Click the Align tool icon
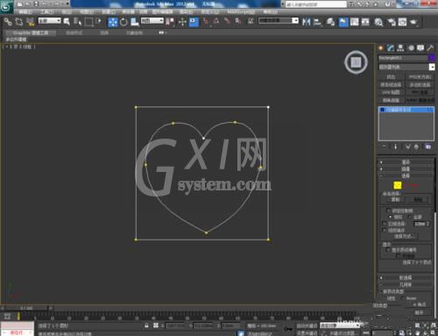 click(317, 22)
